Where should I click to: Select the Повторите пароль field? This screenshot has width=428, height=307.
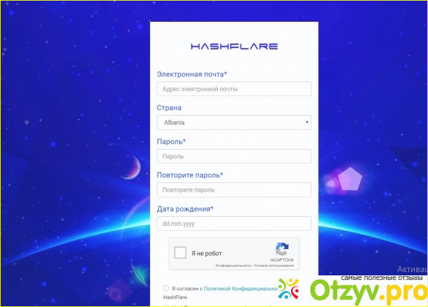coord(234,190)
